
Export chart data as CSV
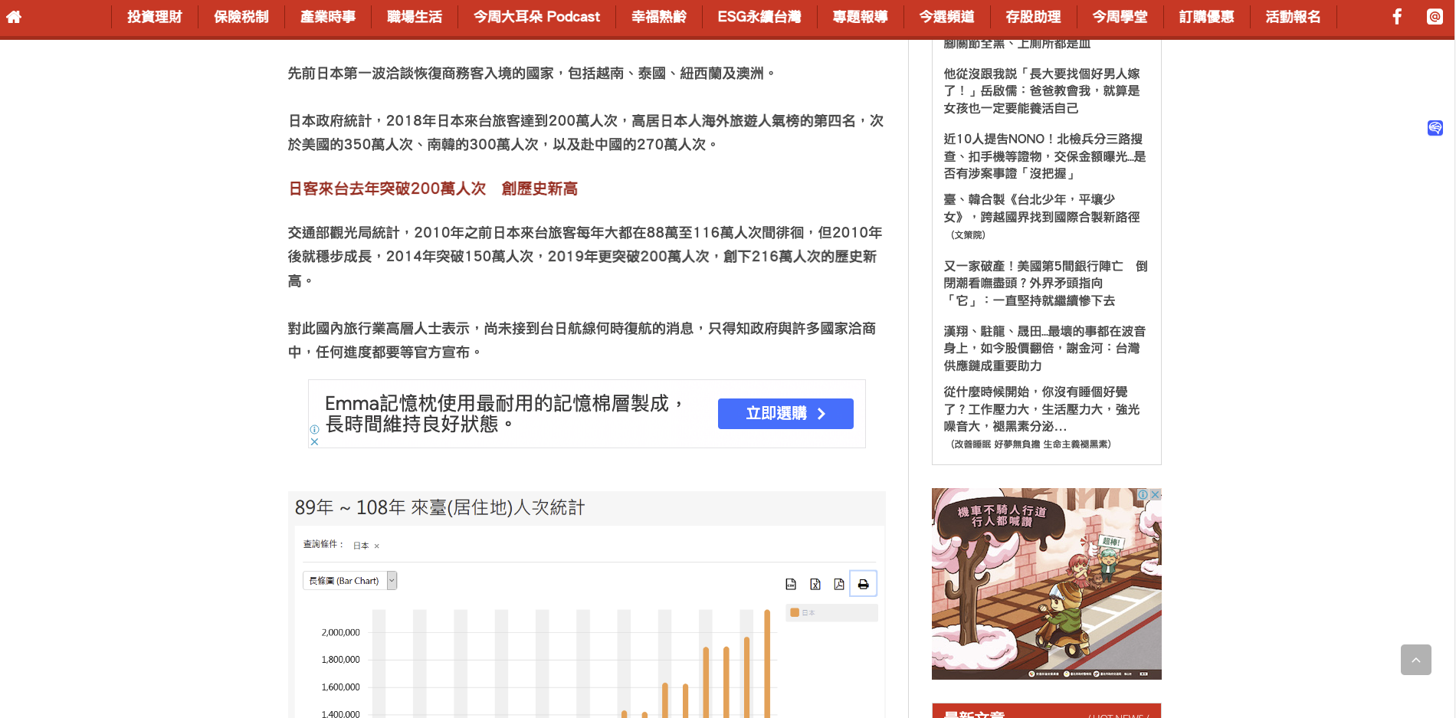(791, 585)
